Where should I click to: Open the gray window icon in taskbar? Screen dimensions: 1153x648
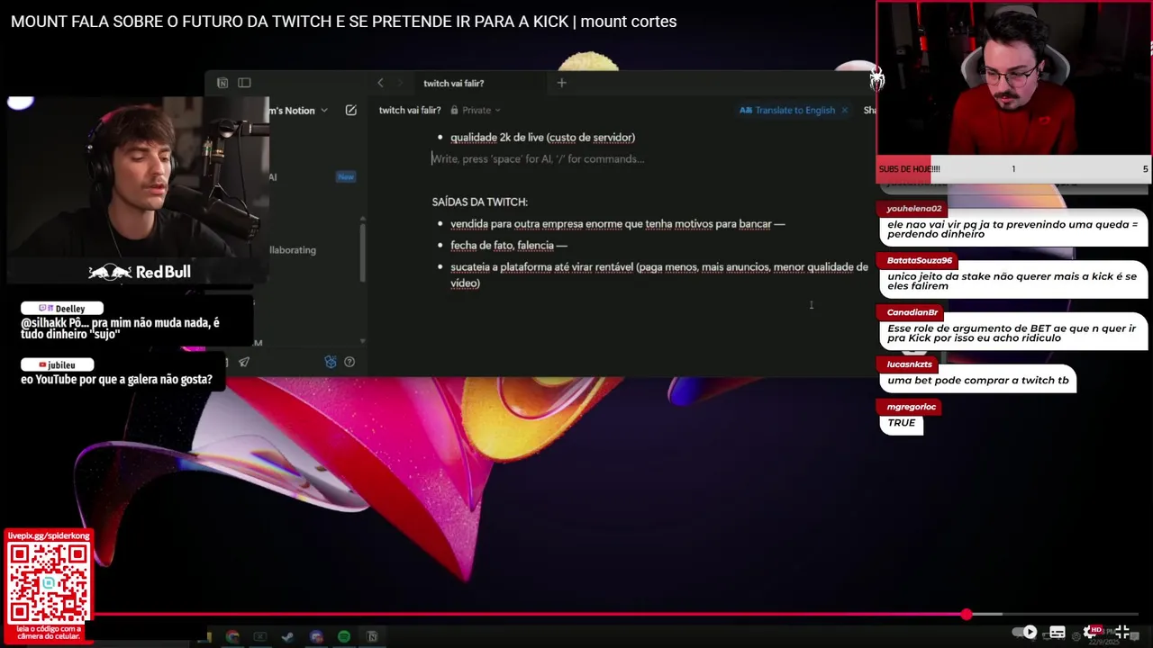coord(259,636)
